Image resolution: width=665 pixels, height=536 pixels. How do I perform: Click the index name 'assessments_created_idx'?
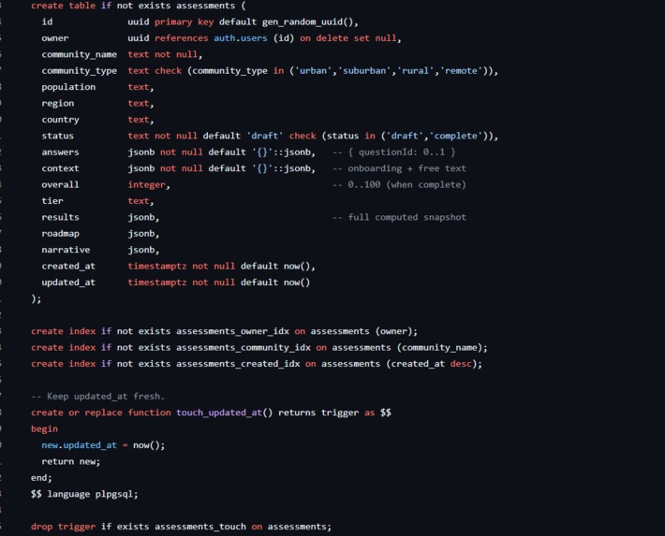(x=238, y=364)
